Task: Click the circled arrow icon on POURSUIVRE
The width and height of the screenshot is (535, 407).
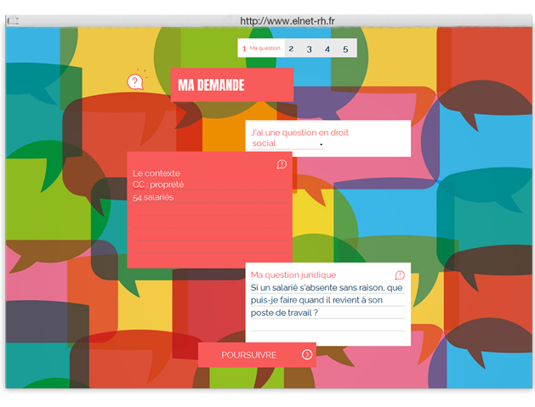Action: pos(307,354)
